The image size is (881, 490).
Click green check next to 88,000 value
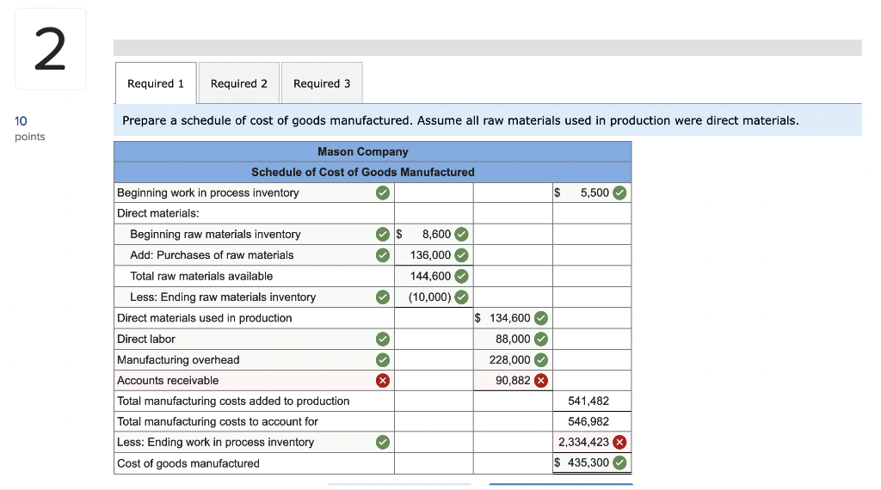pyautogui.click(x=541, y=339)
